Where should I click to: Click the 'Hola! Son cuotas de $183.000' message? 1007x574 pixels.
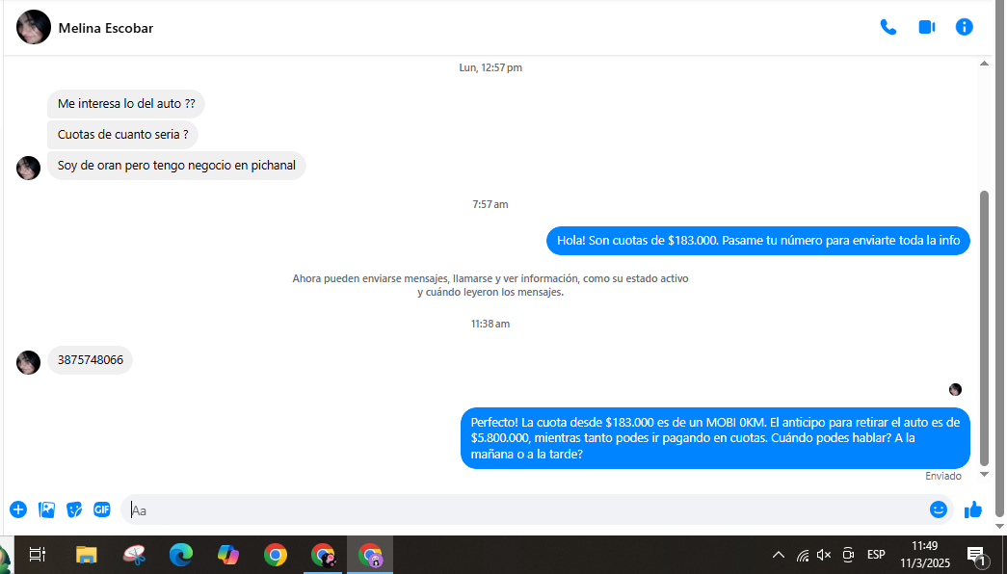coord(757,241)
